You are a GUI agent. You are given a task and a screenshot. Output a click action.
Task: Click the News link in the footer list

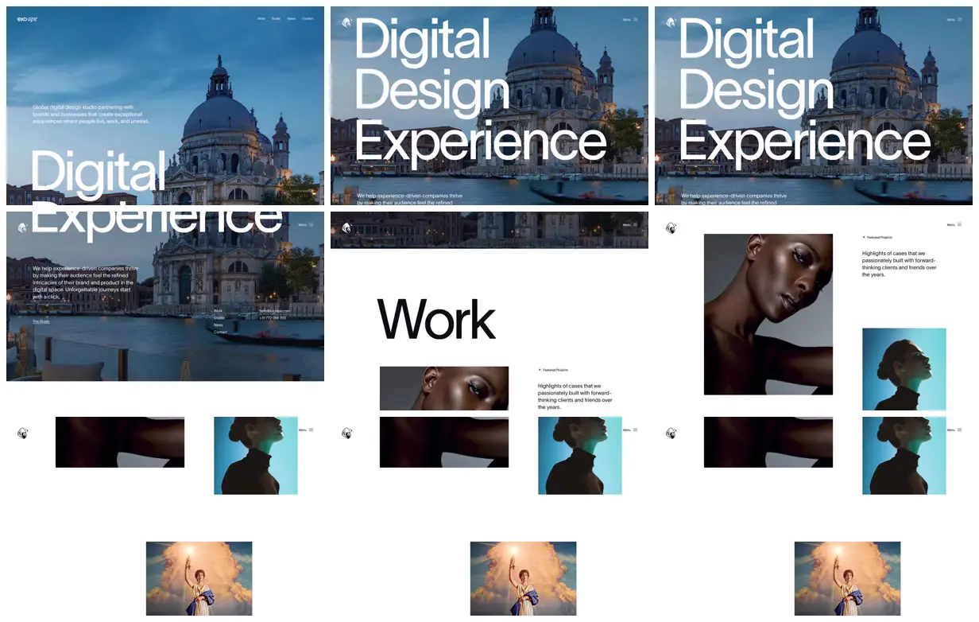click(218, 325)
